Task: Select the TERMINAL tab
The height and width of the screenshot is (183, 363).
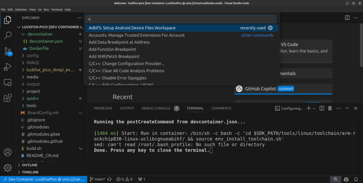Action: pyautogui.click(x=195, y=108)
